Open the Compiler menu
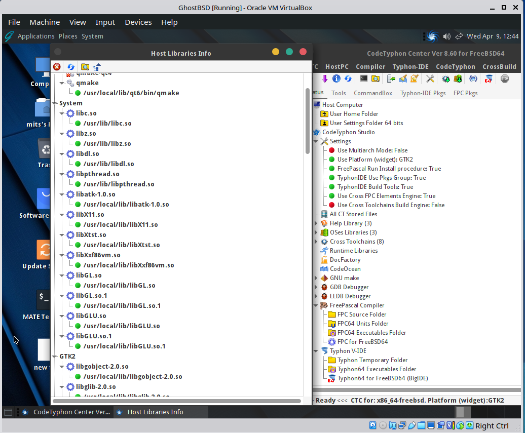 tap(370, 66)
